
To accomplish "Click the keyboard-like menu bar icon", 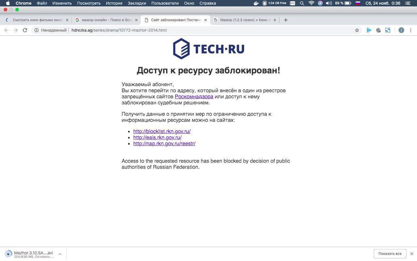I will click(x=293, y=3).
